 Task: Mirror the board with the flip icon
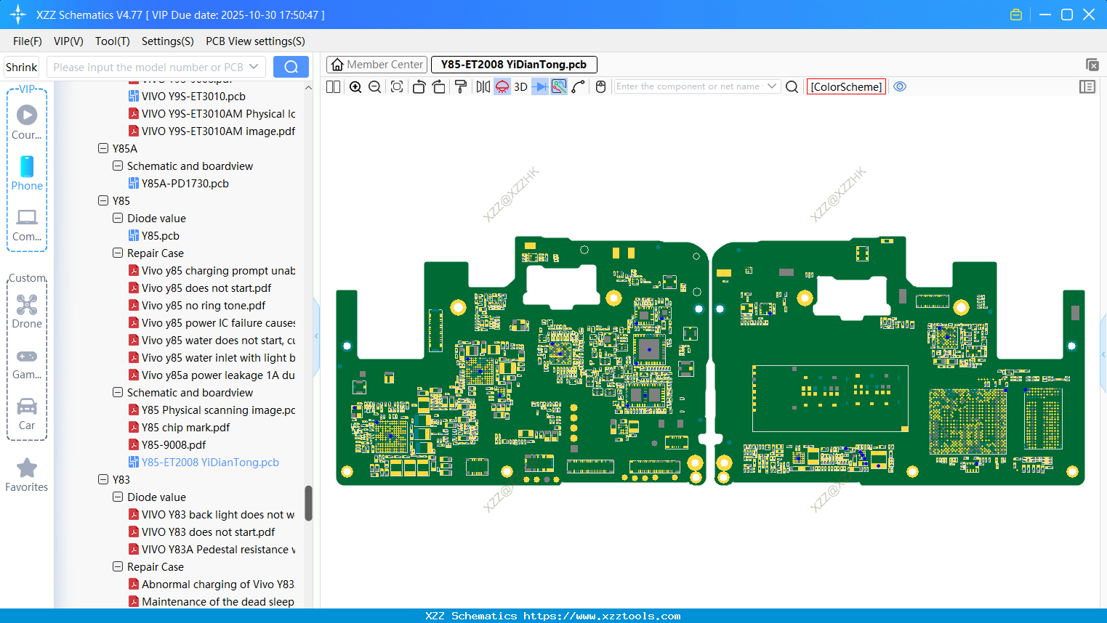(x=483, y=87)
